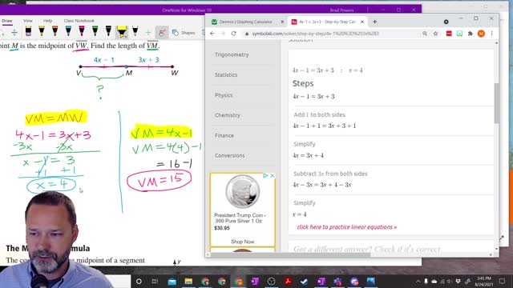Image resolution: width=513 pixels, height=288 pixels.
Task: Open Cortana search circle on taskbar
Action: (x=139, y=281)
